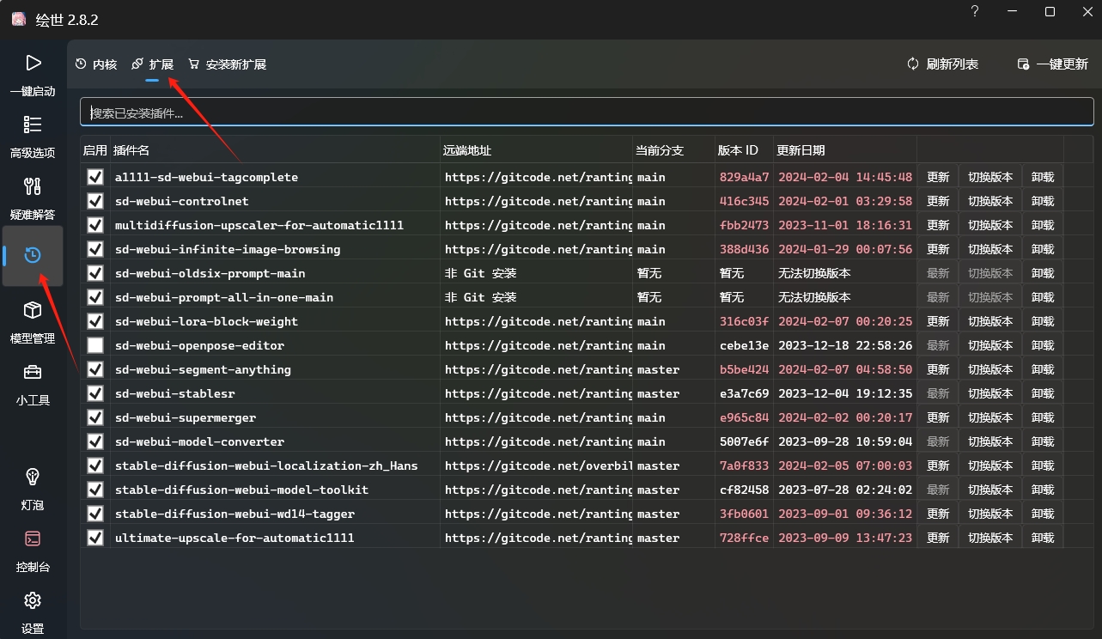The height and width of the screenshot is (639, 1102).
Task: Open 模型管理 cube icon in sidebar
Action: [33, 311]
